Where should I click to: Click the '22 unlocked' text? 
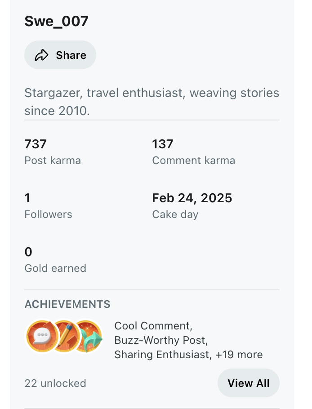click(x=55, y=383)
